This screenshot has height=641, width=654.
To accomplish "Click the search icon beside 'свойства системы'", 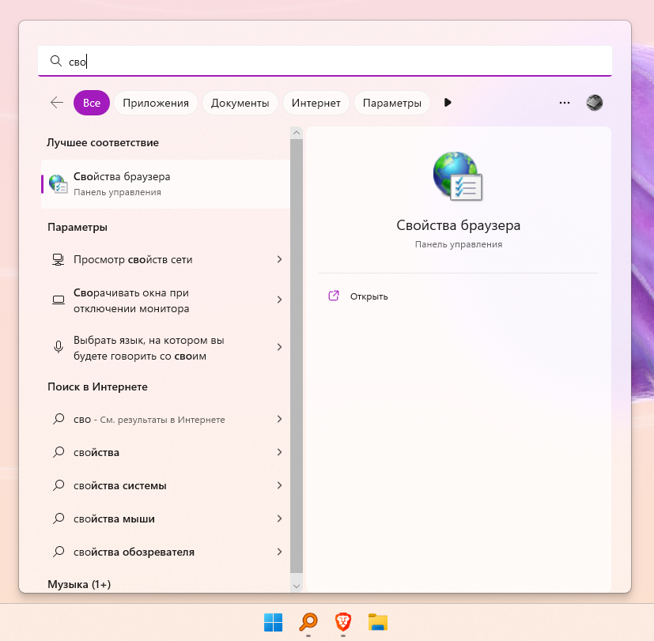I will 59,485.
